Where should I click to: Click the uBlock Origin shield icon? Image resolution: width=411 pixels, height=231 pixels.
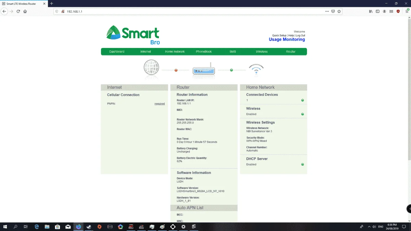tap(398, 11)
